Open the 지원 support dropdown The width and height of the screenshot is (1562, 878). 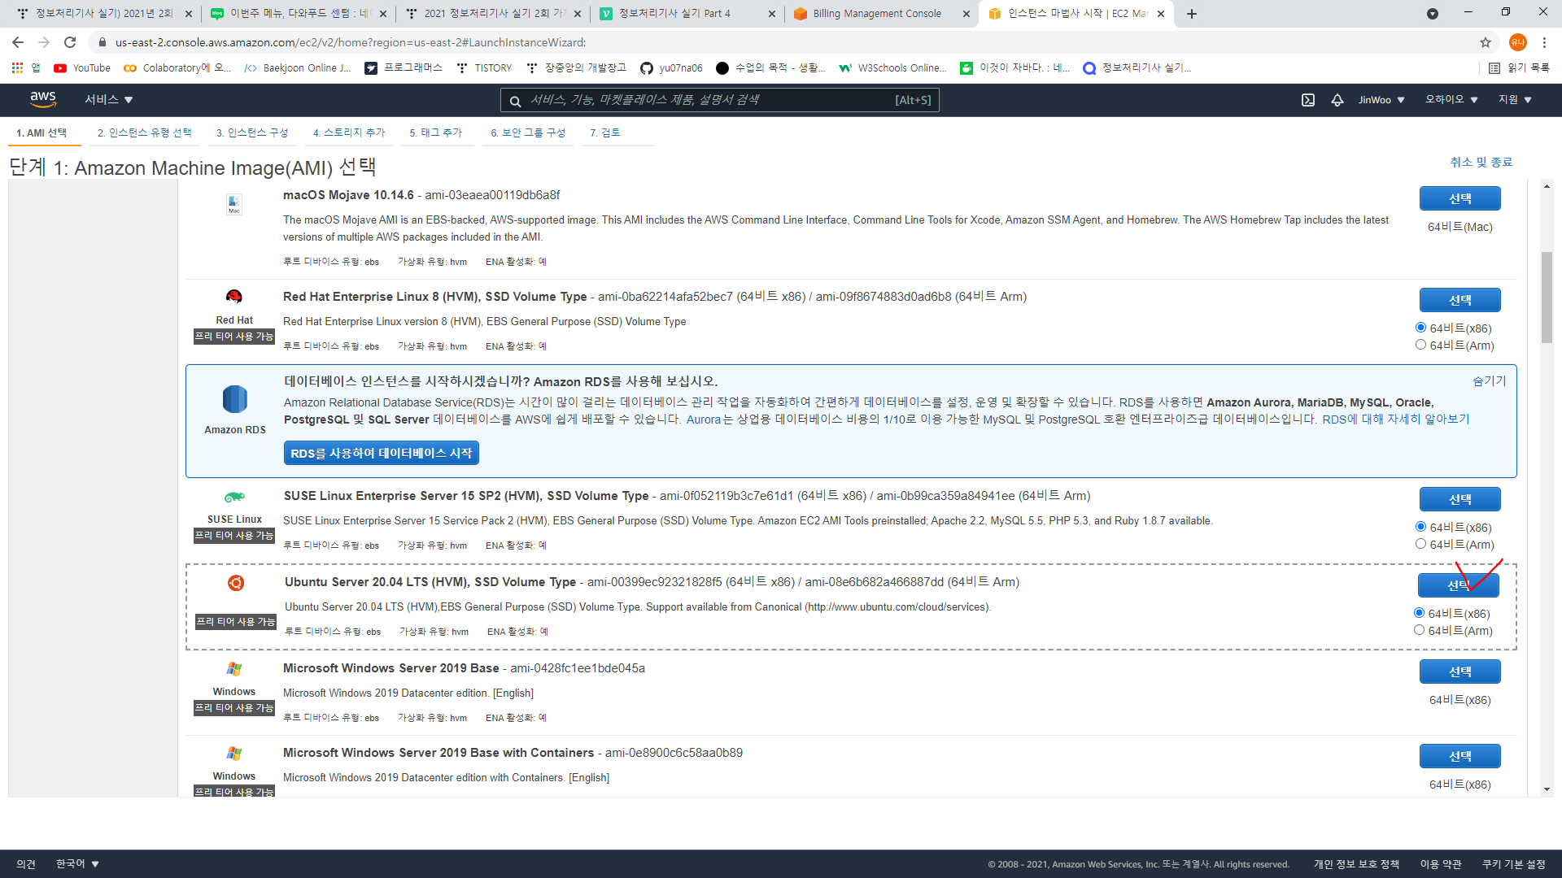[1515, 100]
